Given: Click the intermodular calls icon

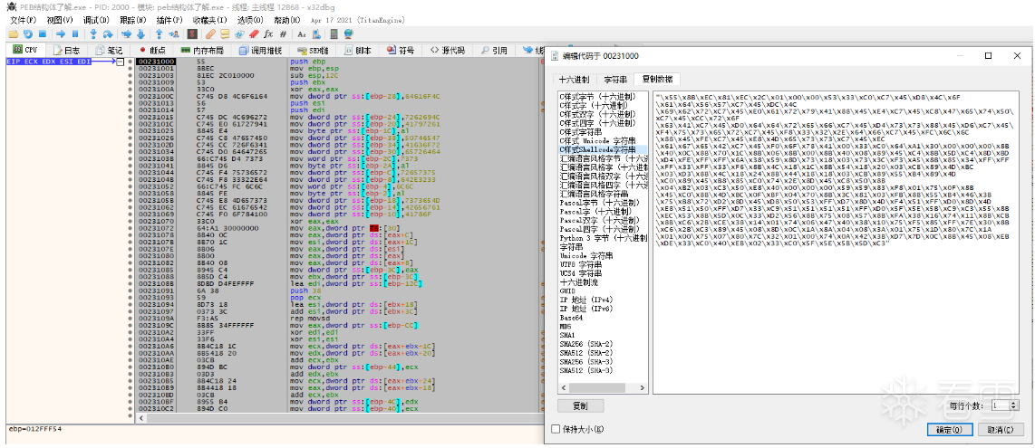Looking at the screenshot, I should pos(316,33).
